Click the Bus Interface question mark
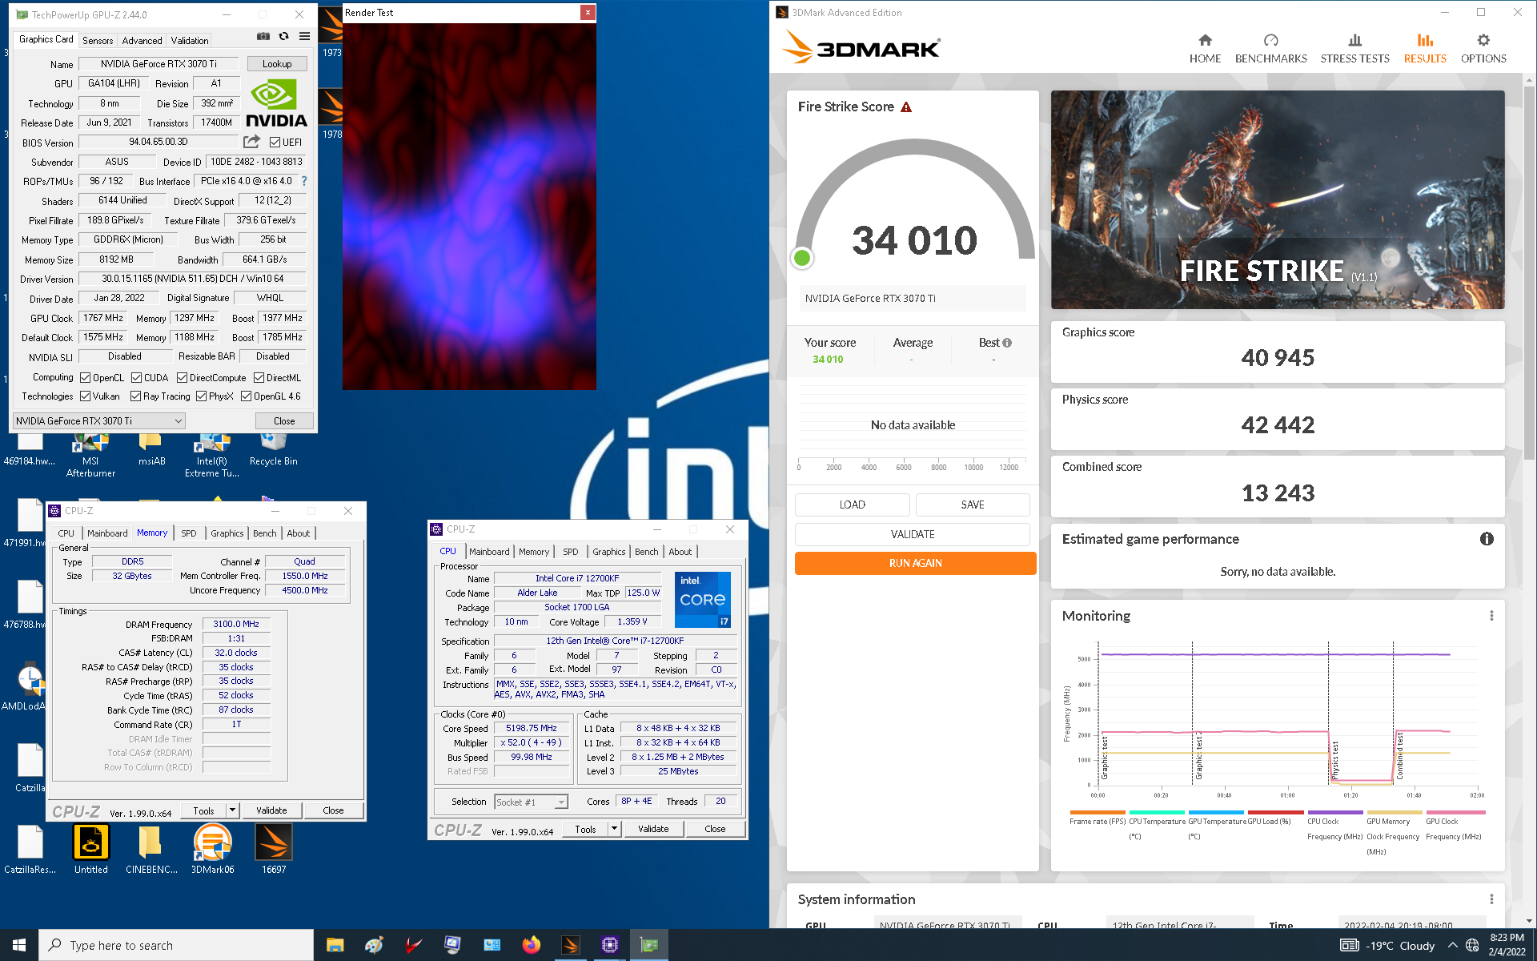This screenshot has width=1537, height=961. click(304, 181)
